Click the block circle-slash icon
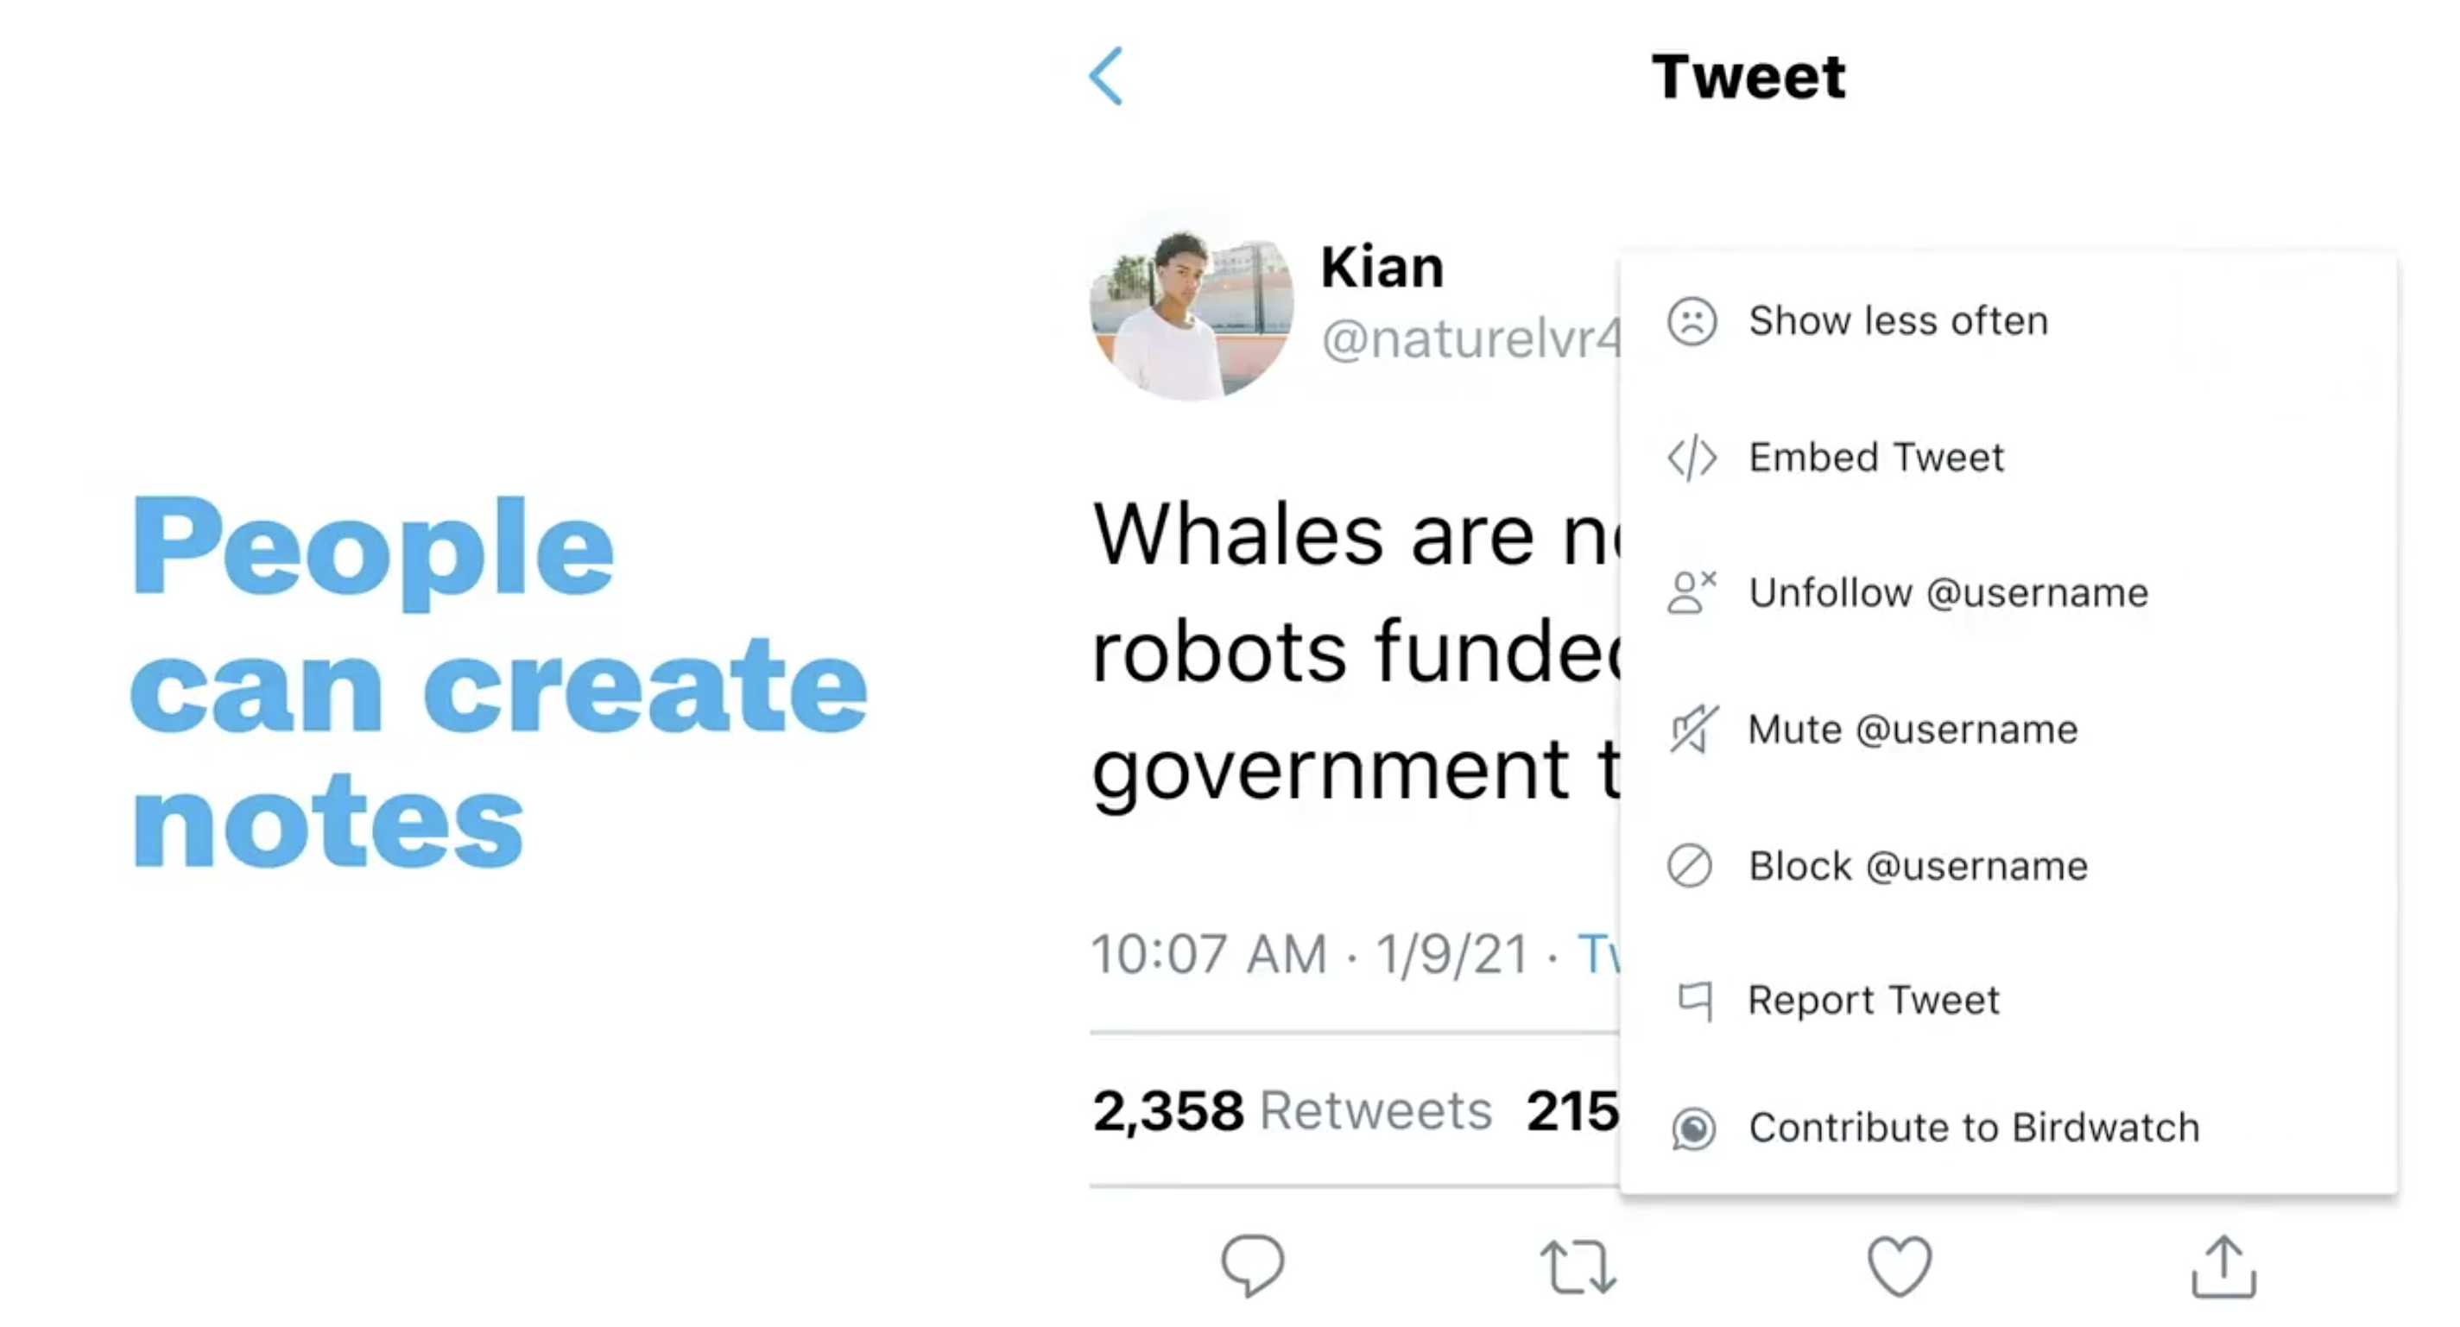This screenshot has width=2460, height=1327. [1691, 866]
